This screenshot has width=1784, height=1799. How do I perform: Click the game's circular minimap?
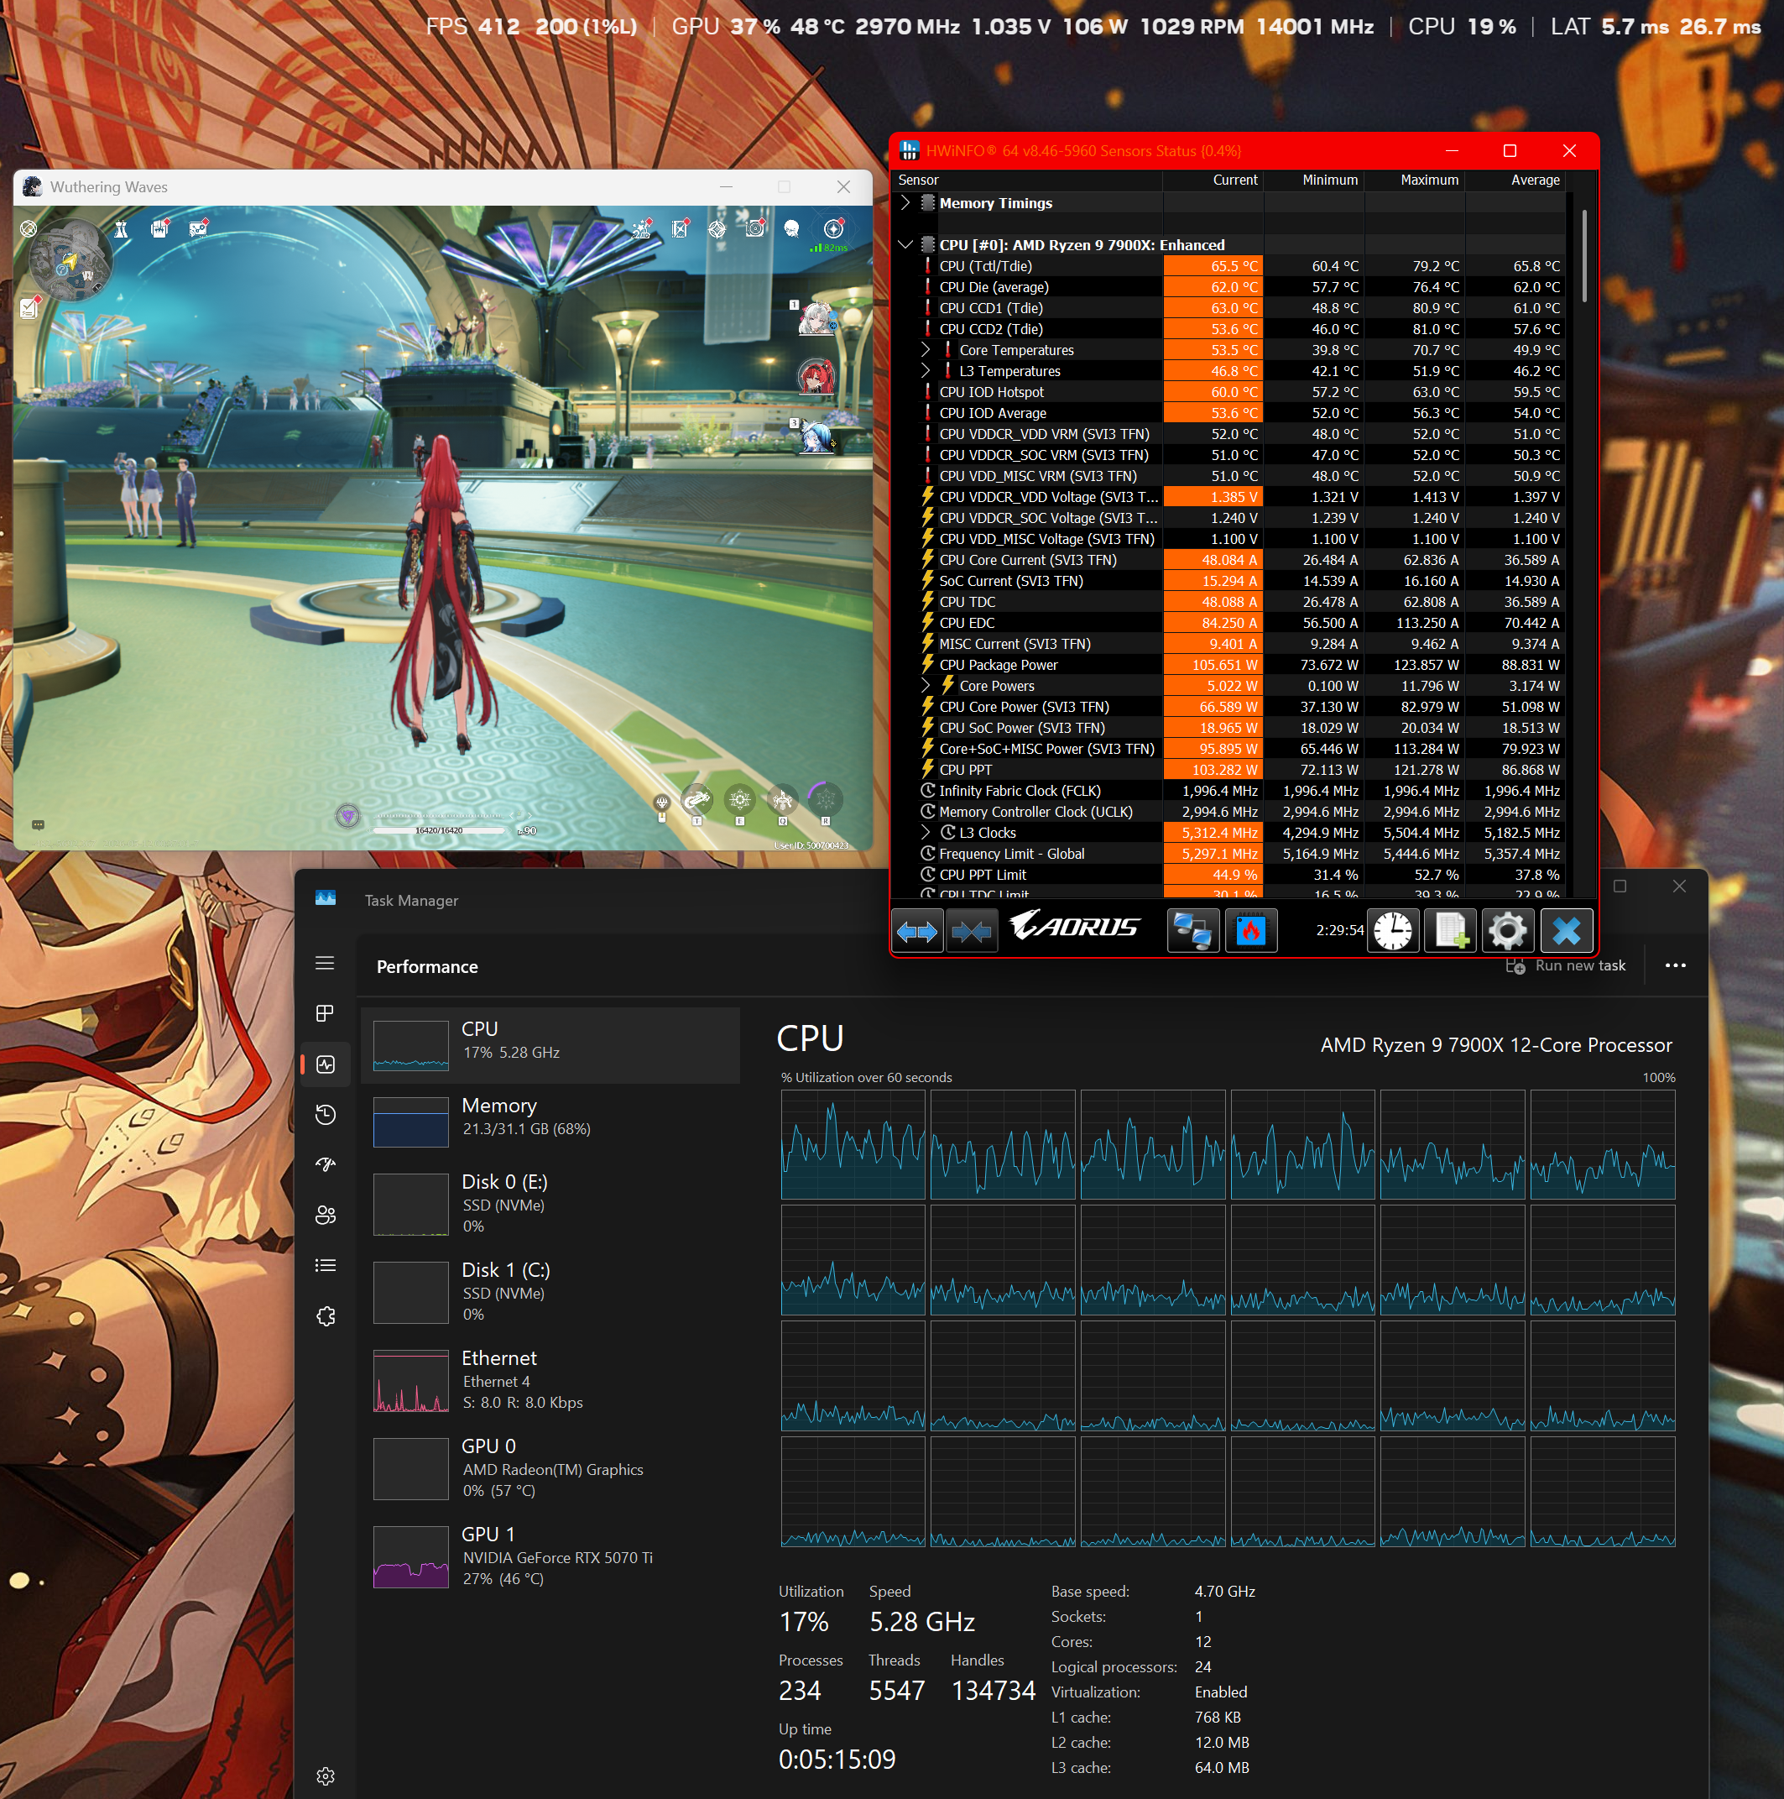pyautogui.click(x=70, y=261)
